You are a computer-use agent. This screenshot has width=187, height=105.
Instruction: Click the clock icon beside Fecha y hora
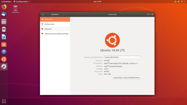pos(42,24)
